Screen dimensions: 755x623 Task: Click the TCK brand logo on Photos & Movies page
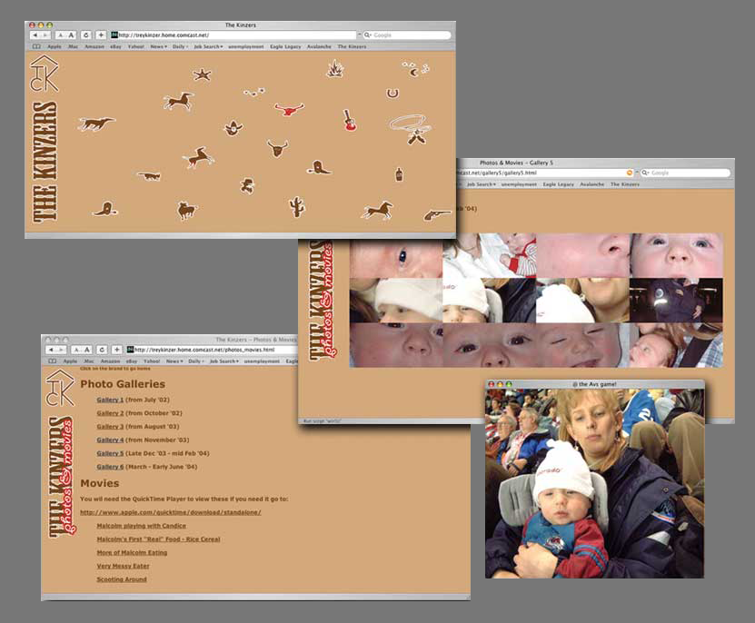pyautogui.click(x=60, y=389)
